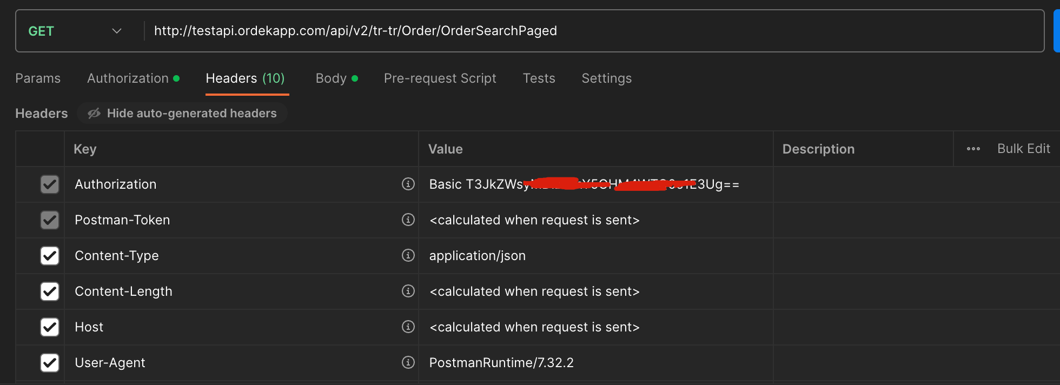Viewport: 1060px width, 385px height.
Task: Uncheck the User-Agent header checkbox
Action: 50,363
